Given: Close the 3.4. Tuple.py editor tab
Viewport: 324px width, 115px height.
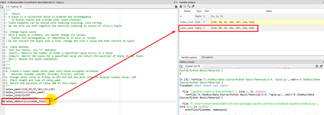Looking at the screenshot, I should click(21, 6).
